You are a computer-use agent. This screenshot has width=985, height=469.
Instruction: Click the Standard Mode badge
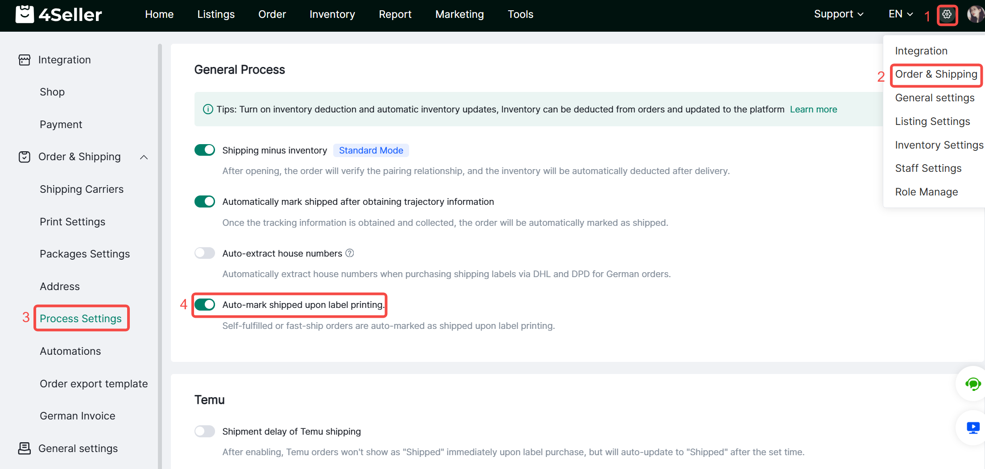(371, 150)
